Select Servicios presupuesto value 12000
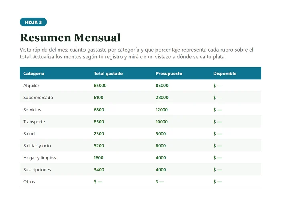 (162, 110)
